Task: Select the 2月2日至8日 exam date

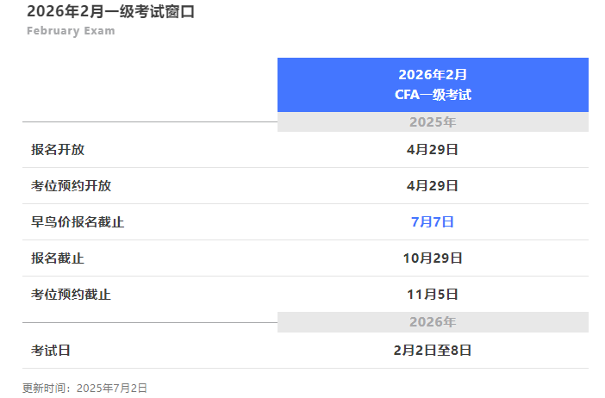Action: [x=433, y=351]
